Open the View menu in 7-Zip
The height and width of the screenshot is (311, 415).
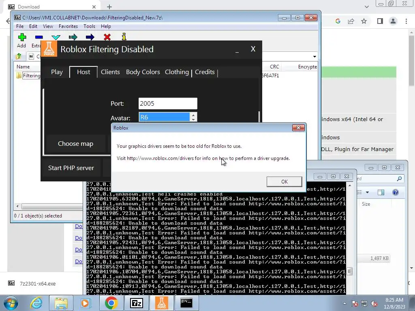pos(48,26)
